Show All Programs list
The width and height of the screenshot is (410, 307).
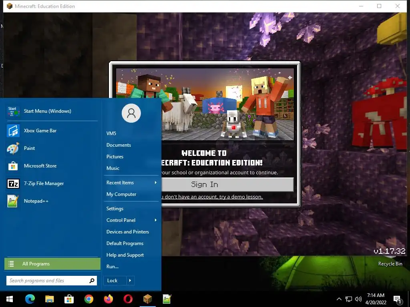click(x=52, y=264)
